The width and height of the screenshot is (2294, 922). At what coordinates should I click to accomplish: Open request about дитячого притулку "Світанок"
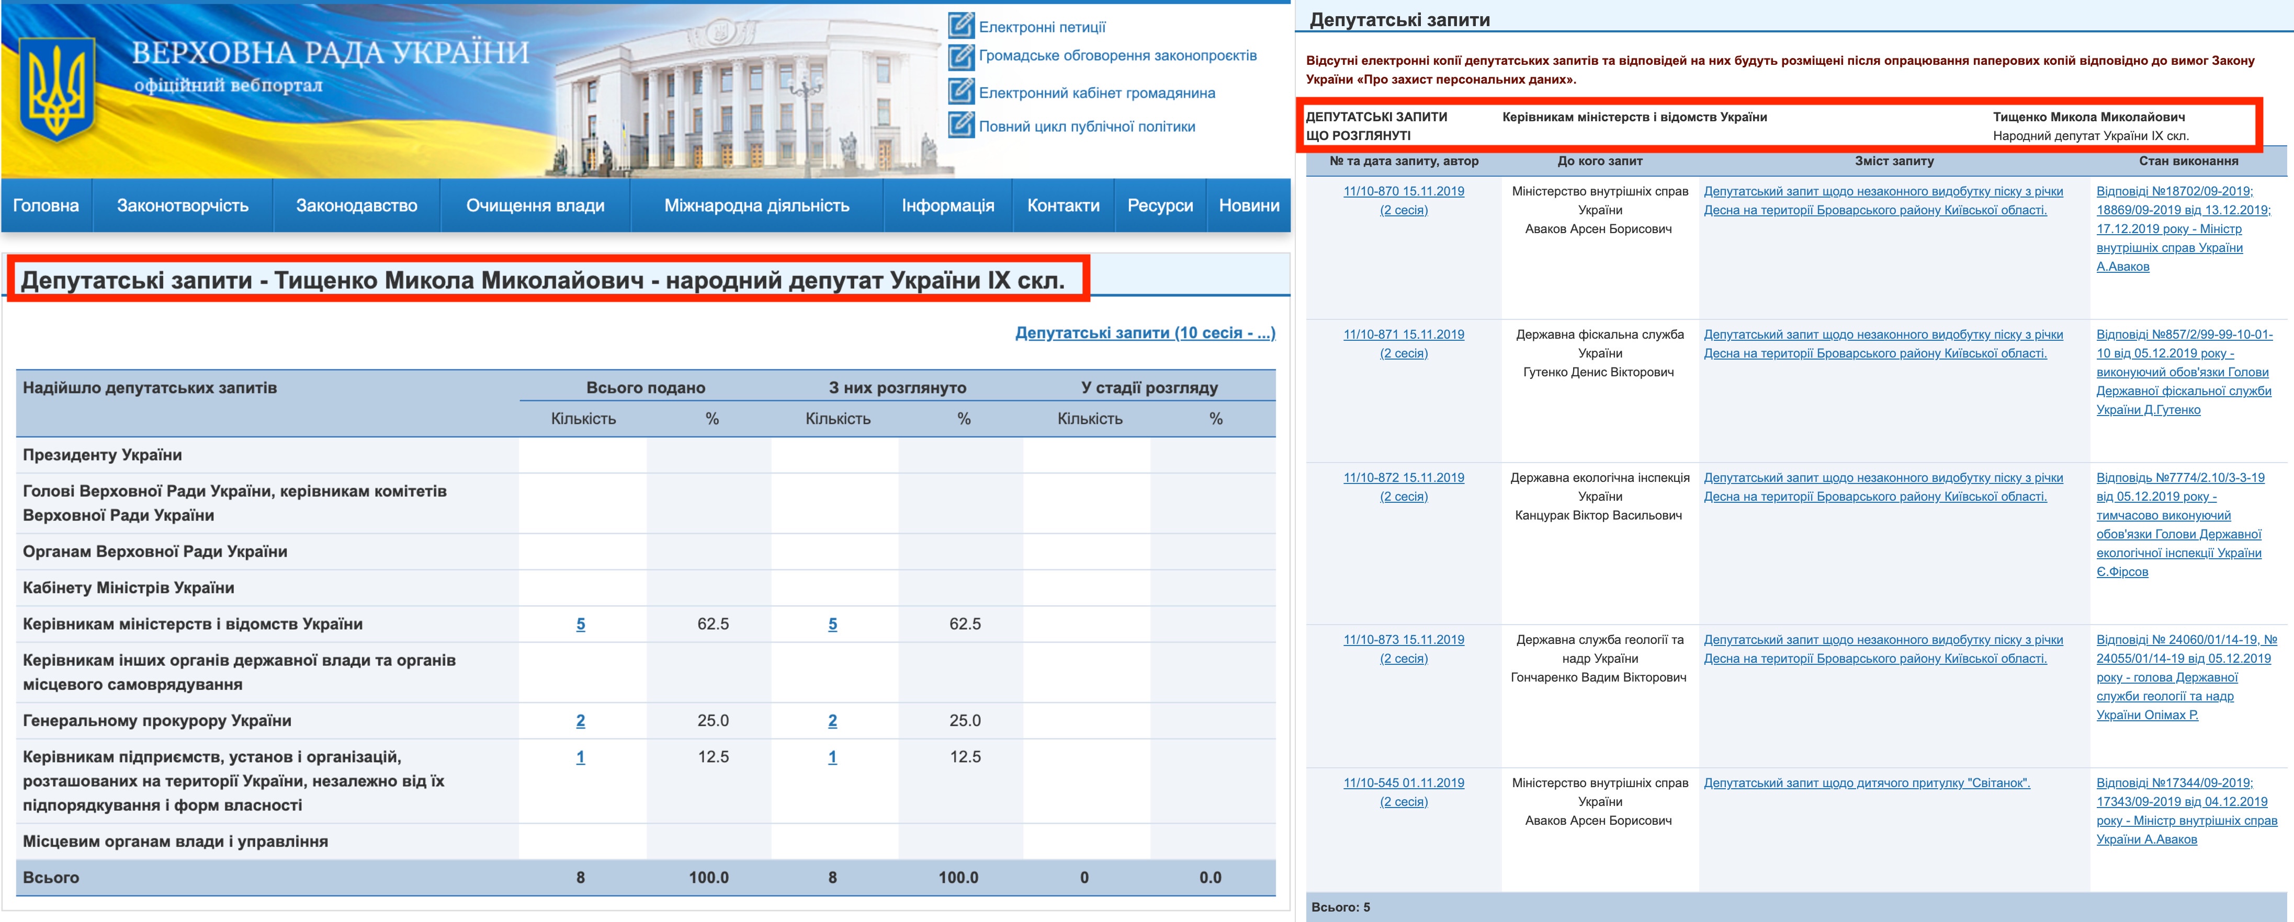coord(1867,783)
